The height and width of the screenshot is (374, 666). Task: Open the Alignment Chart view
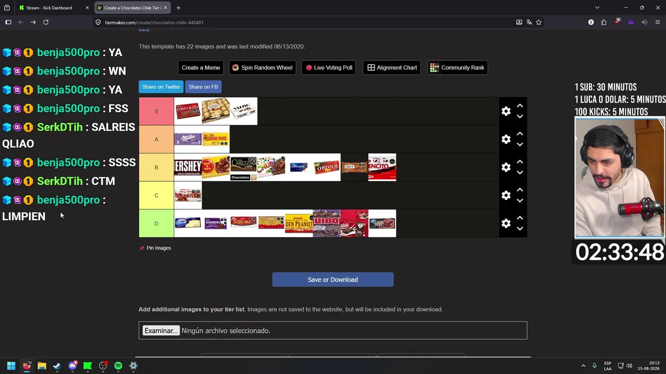(392, 68)
